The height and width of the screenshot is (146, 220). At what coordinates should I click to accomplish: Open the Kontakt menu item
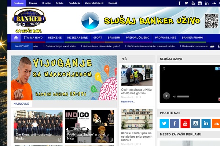coord(113,3)
